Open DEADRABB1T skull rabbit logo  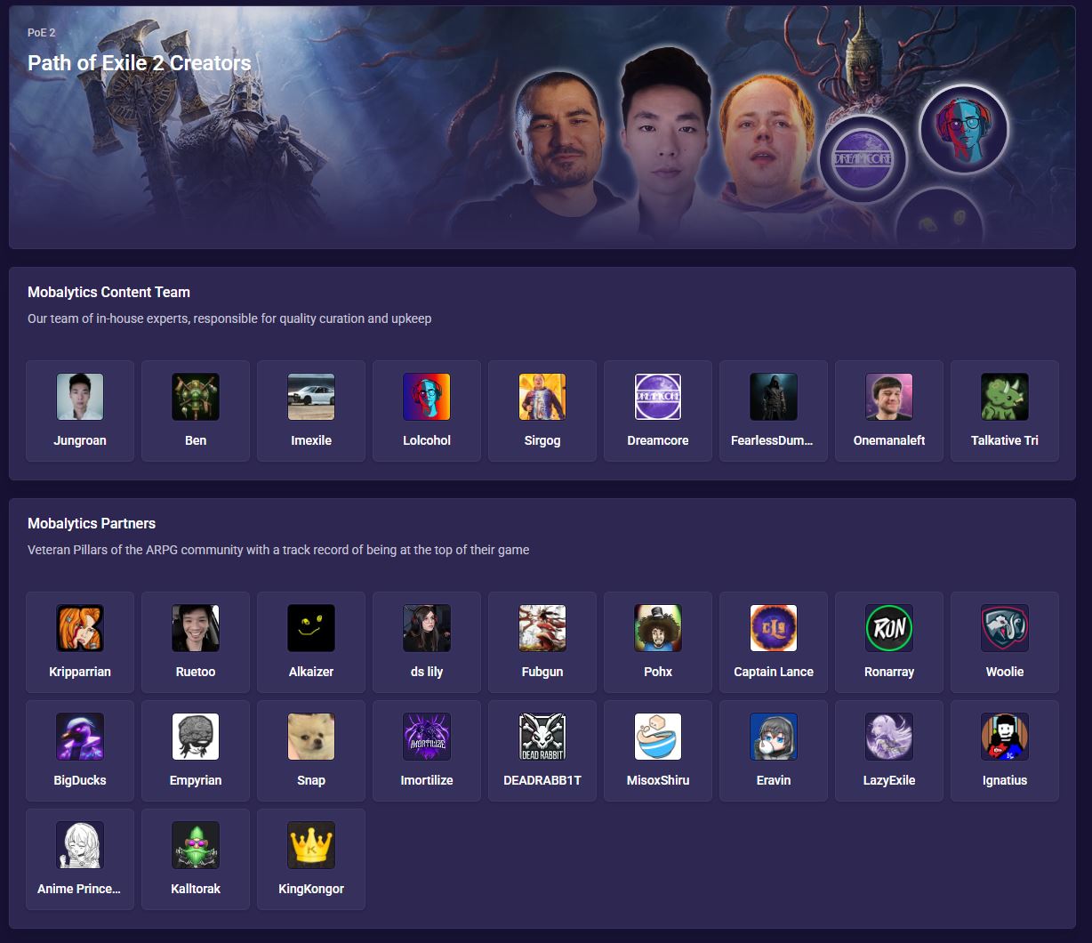tap(542, 737)
